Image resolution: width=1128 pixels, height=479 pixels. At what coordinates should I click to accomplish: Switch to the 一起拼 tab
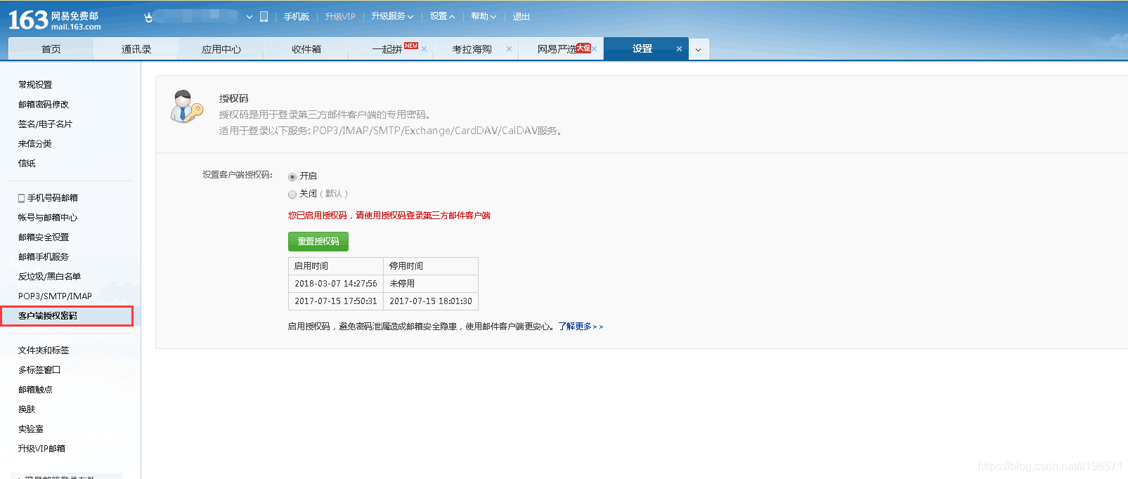click(x=387, y=49)
